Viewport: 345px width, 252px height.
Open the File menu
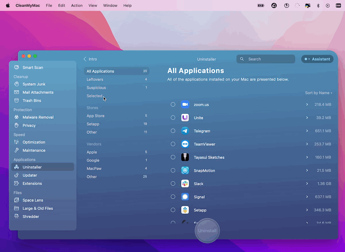(49, 5)
